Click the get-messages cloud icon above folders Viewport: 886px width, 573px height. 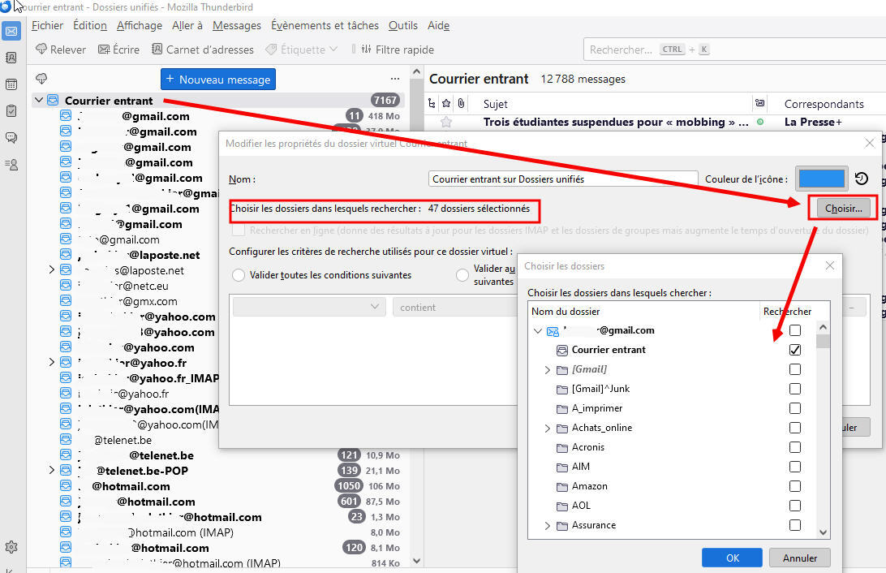[x=41, y=79]
